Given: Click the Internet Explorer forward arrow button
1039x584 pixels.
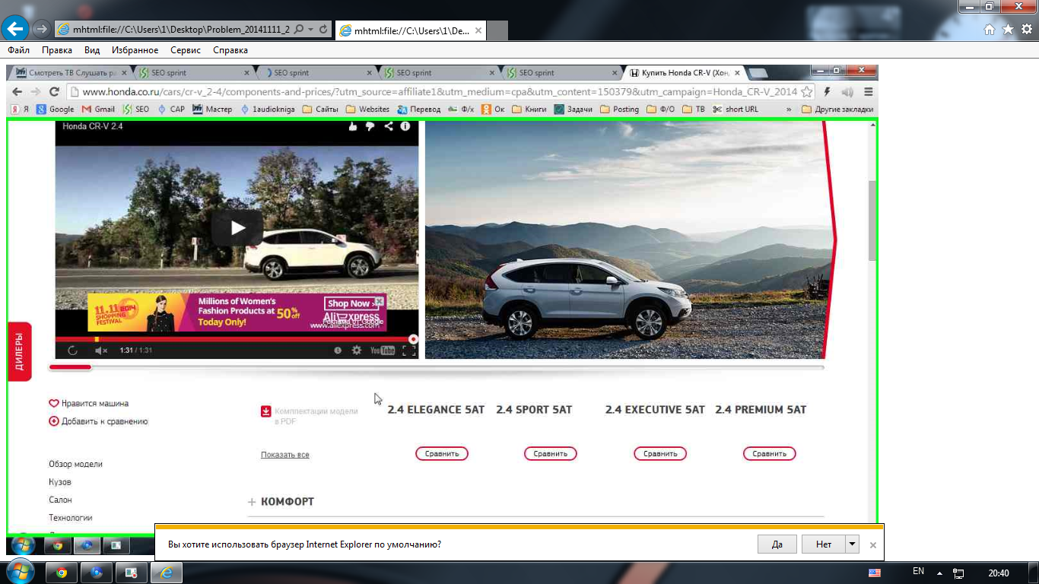Looking at the screenshot, I should 41,29.
